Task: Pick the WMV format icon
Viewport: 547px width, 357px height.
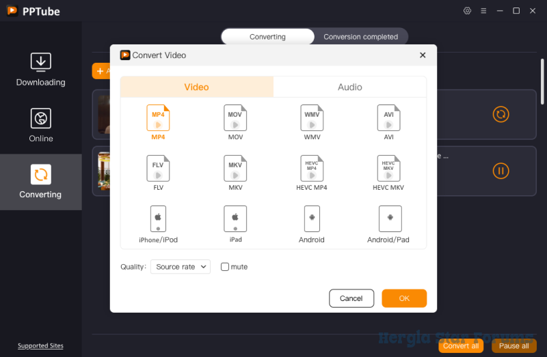Action: click(312, 118)
